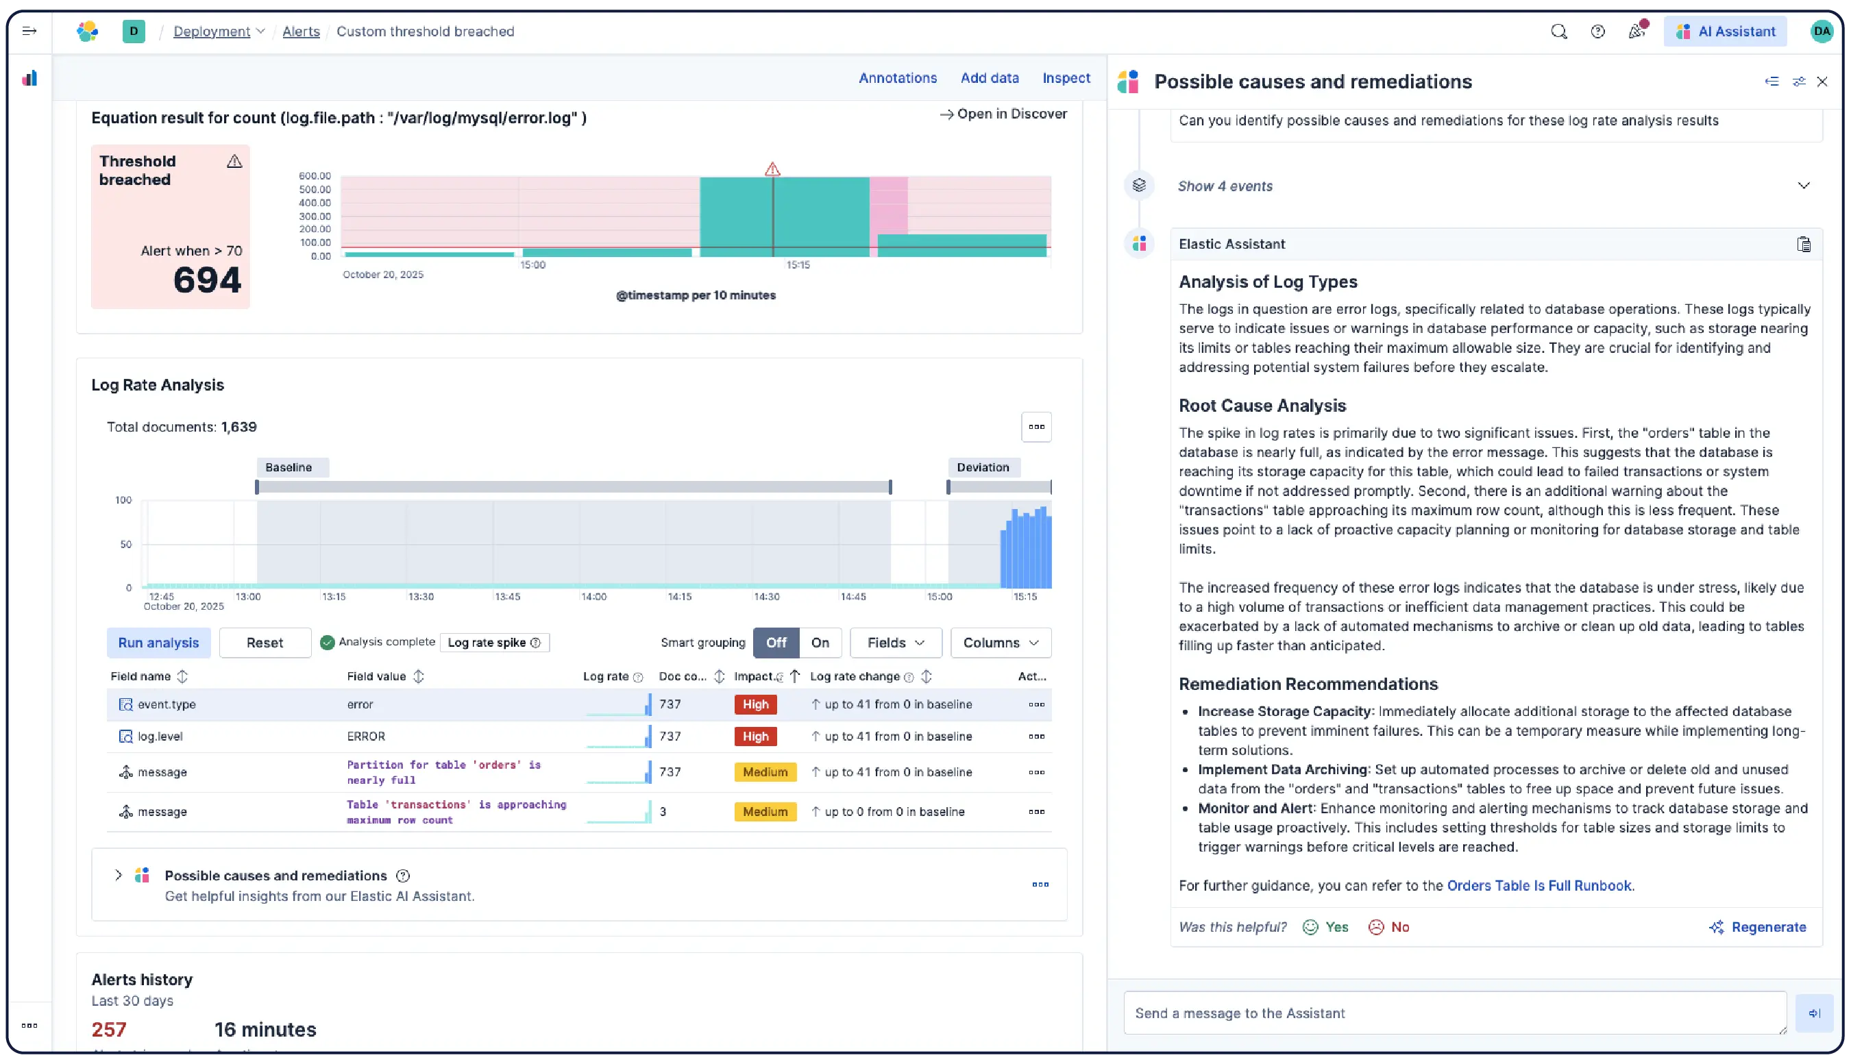Select the Inspect menu item
1851x1064 pixels.
coord(1066,77)
